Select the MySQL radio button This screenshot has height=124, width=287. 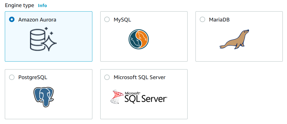pos(107,19)
